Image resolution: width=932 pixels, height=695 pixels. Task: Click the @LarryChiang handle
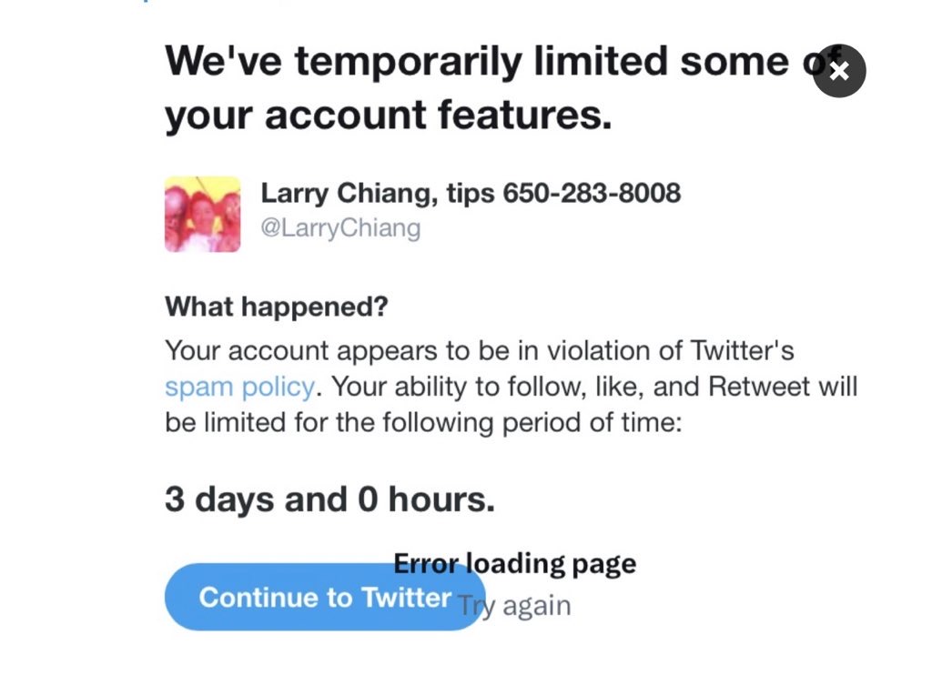pyautogui.click(x=340, y=227)
